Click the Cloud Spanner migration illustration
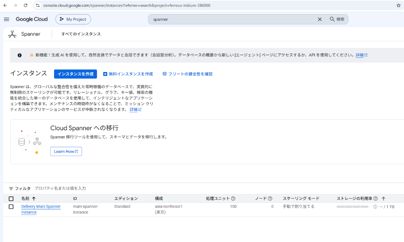404x242 pixels. click(29, 142)
